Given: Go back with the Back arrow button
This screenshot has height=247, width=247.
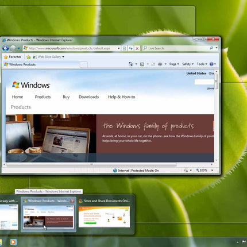Looking at the screenshot, I should point(6,48).
